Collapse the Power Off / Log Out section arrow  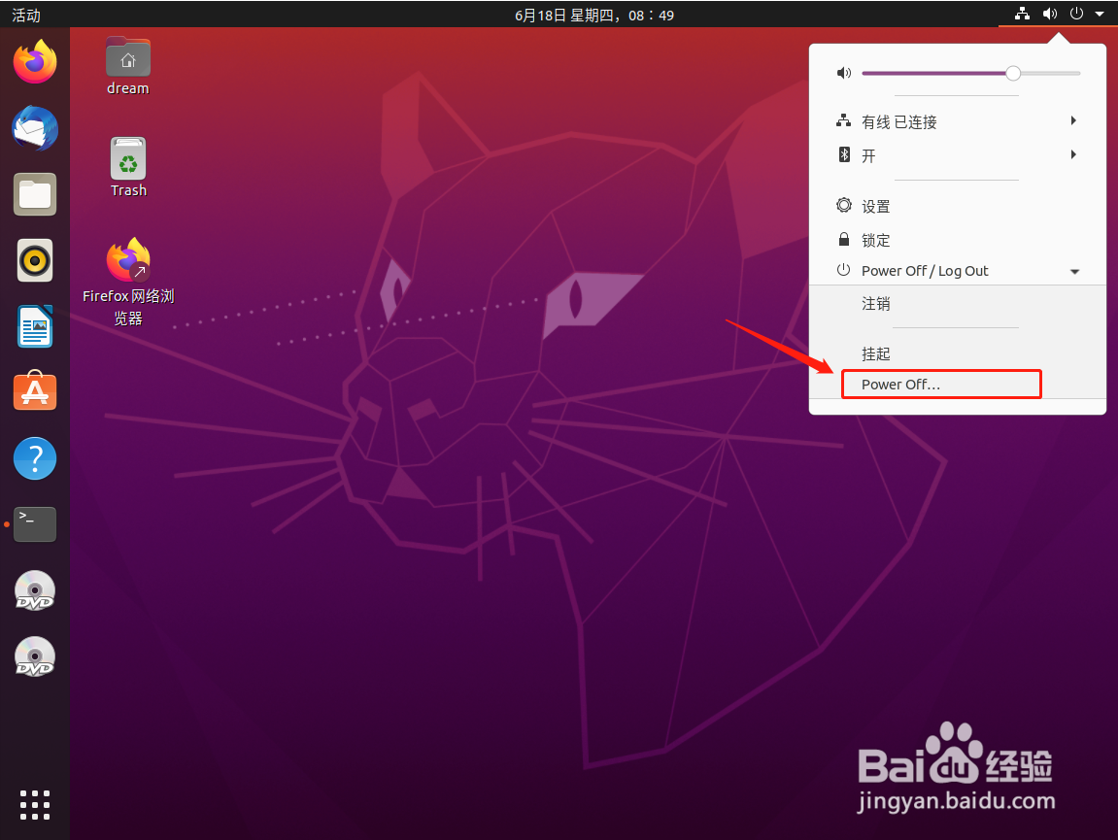point(1074,272)
